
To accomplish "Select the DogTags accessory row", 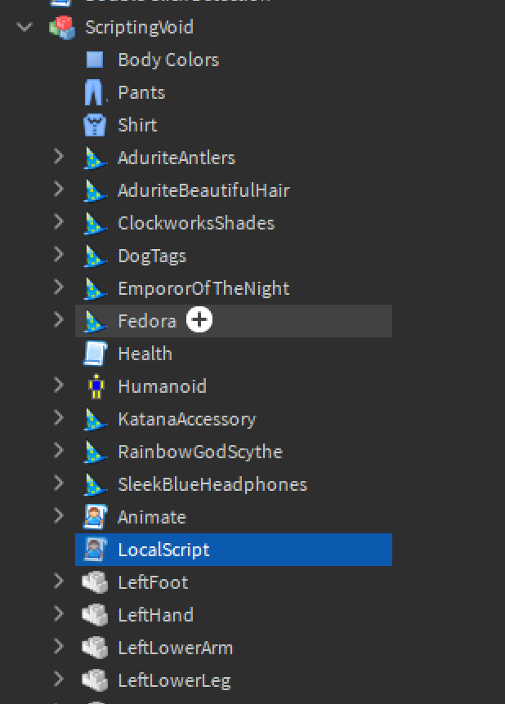I will [x=152, y=256].
